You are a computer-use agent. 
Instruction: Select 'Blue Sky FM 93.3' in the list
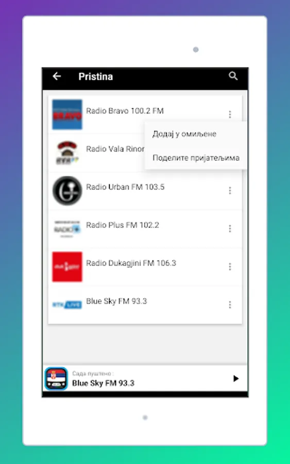[116, 301]
